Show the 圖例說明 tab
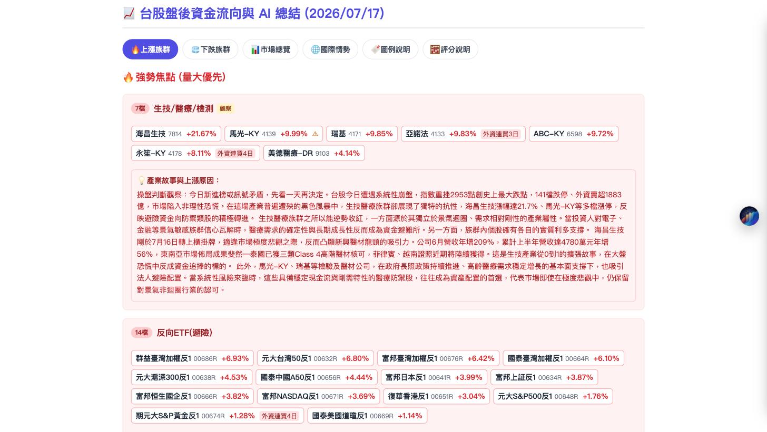This screenshot has width=767, height=432. coord(390,49)
